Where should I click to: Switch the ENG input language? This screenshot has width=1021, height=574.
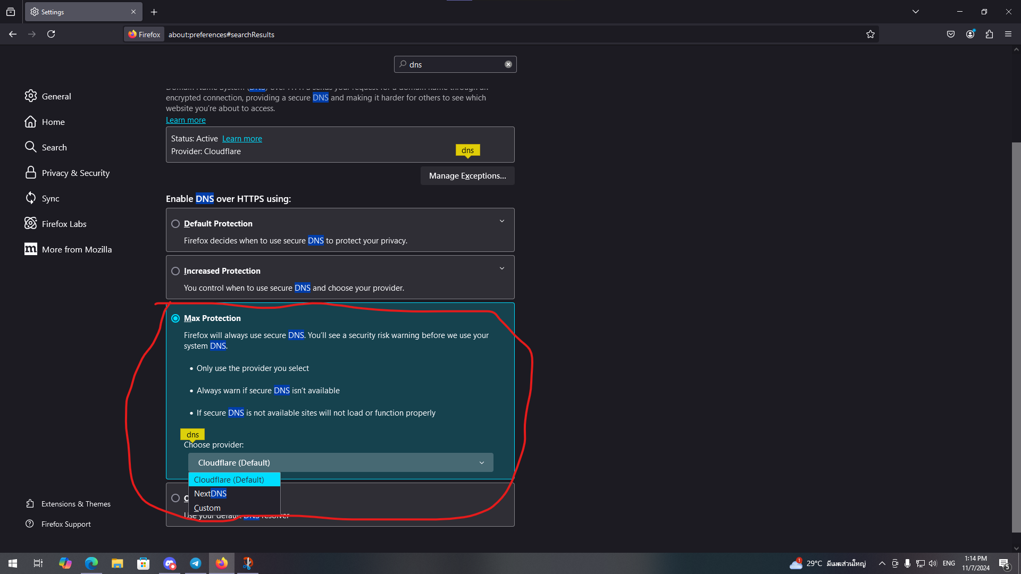[949, 563]
